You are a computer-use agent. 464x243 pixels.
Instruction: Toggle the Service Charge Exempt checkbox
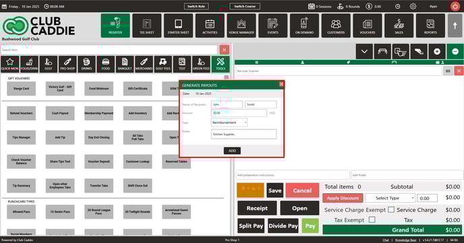[391, 209]
